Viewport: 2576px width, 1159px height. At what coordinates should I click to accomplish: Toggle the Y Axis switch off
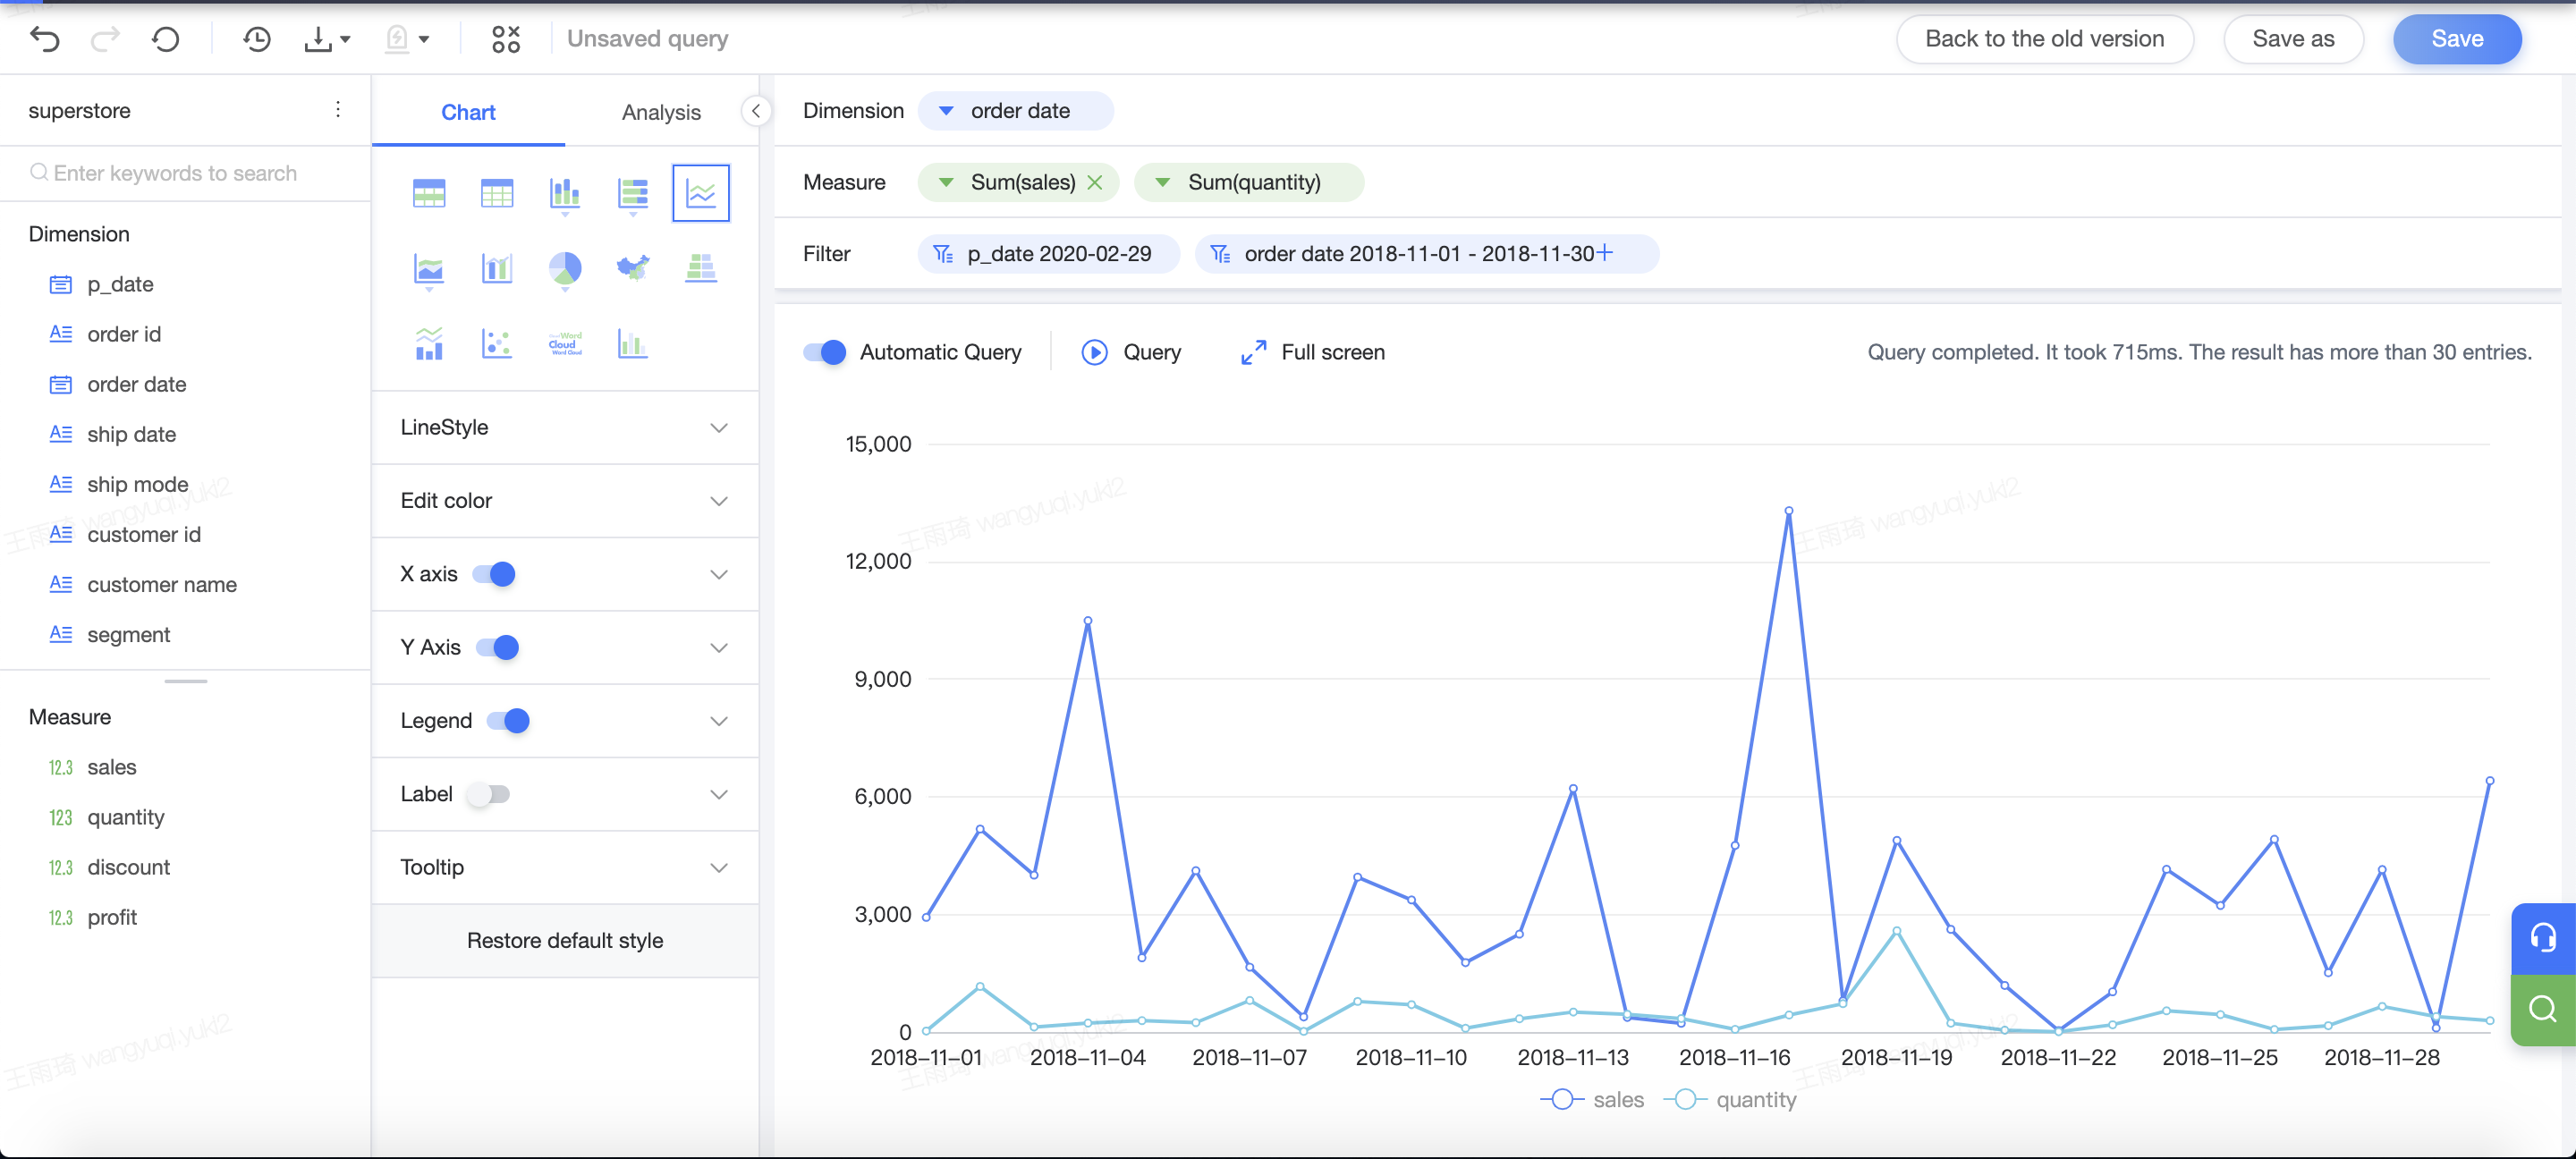[x=497, y=647]
